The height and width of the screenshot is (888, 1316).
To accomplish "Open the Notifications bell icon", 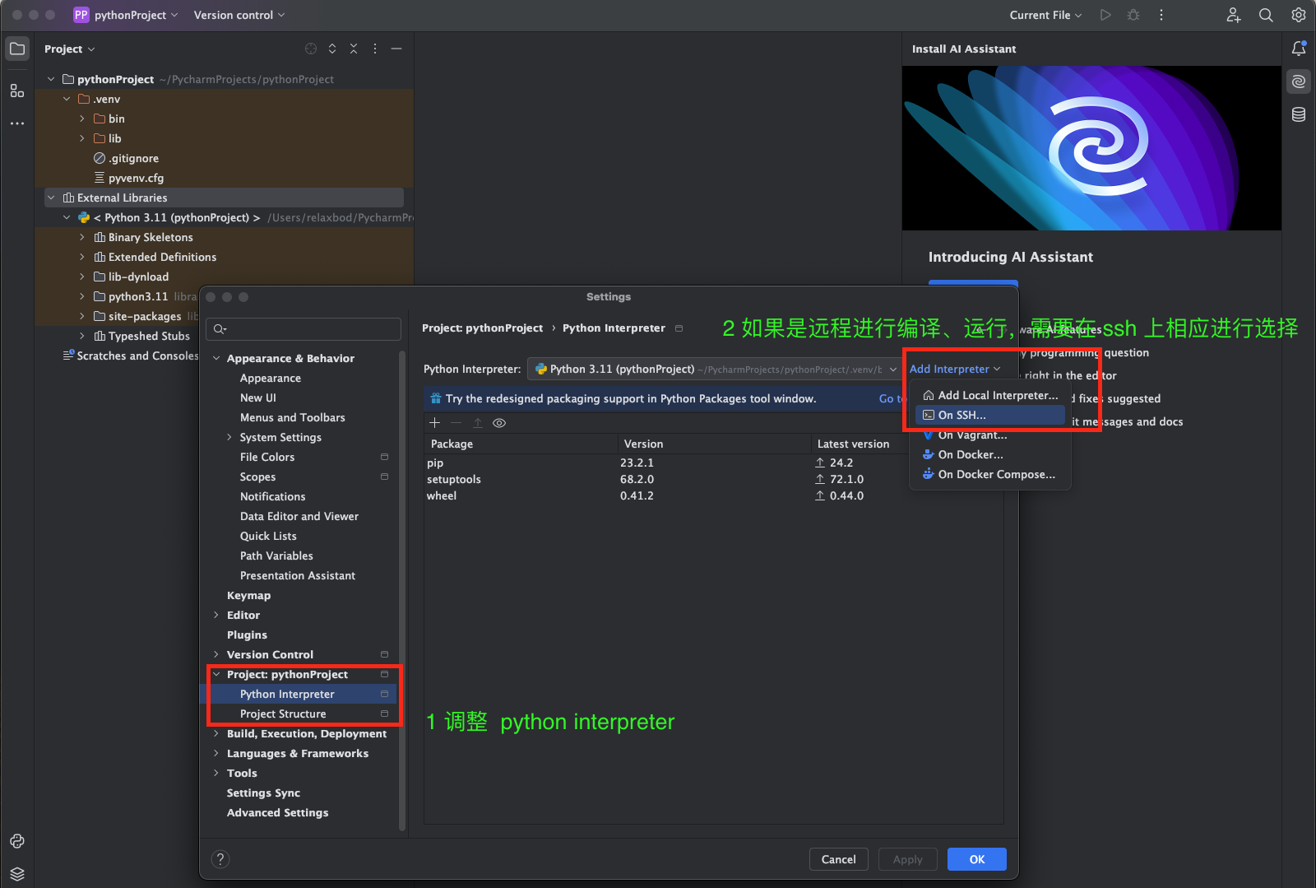I will click(1299, 49).
